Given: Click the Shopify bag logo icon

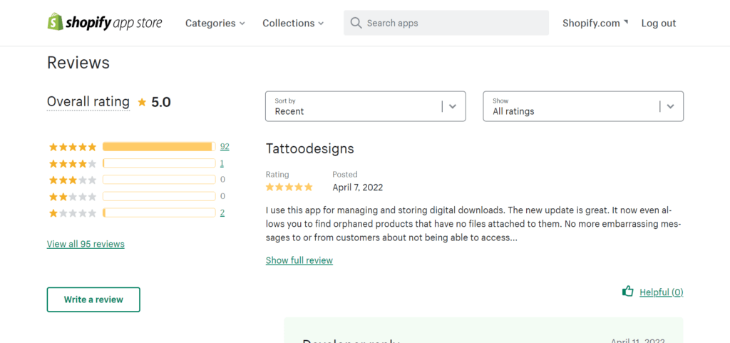Looking at the screenshot, I should tap(55, 23).
